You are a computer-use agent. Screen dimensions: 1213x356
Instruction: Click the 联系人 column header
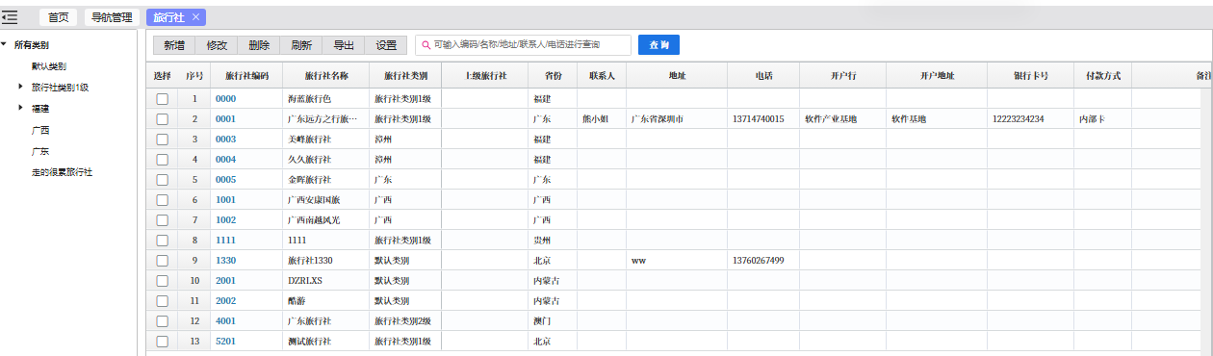[602, 75]
